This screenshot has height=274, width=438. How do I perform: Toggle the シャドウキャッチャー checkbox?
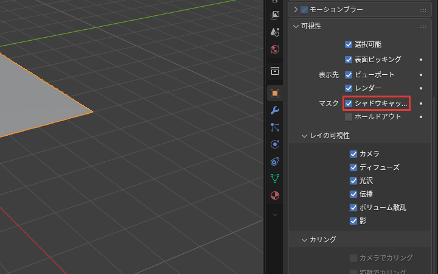click(349, 104)
